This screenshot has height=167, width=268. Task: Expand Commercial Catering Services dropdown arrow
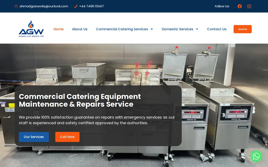click(x=152, y=29)
